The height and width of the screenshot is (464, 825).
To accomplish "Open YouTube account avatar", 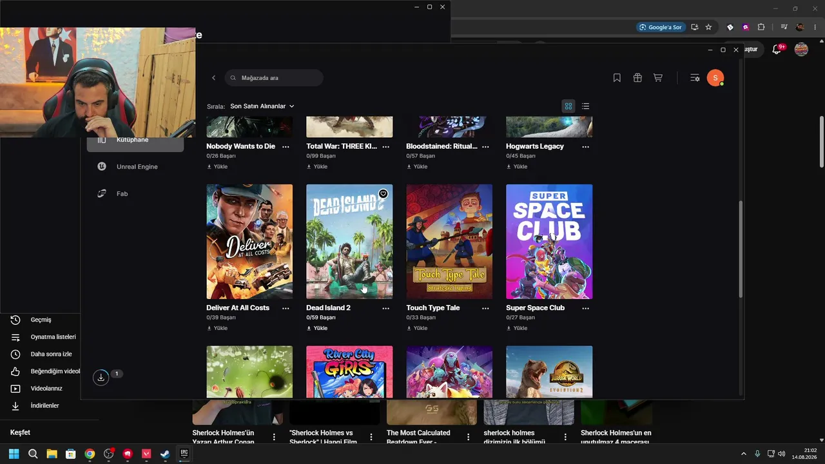I will point(801,50).
